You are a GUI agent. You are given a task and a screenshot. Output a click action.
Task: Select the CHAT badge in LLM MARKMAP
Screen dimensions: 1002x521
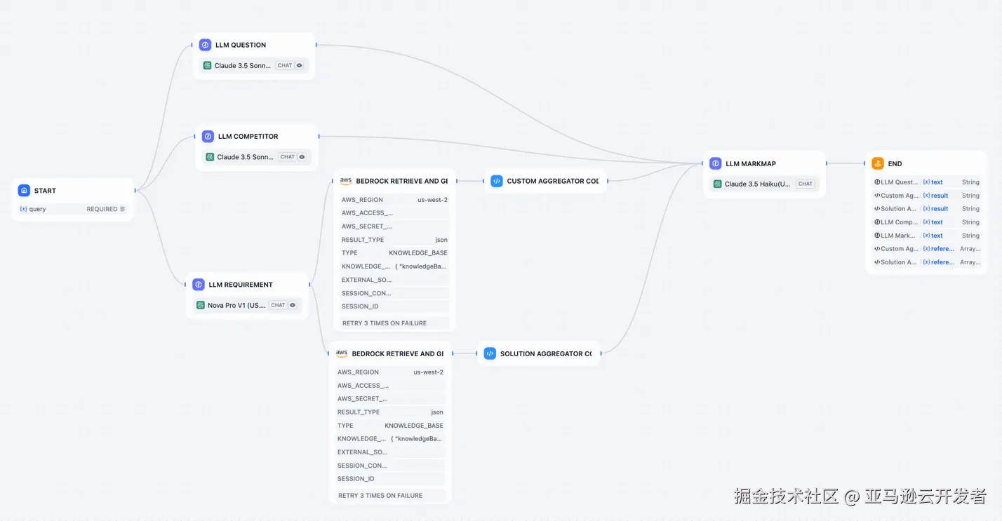(x=806, y=184)
